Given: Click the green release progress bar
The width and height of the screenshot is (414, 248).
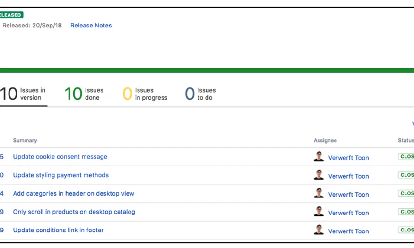Looking at the screenshot, I should coord(207,70).
